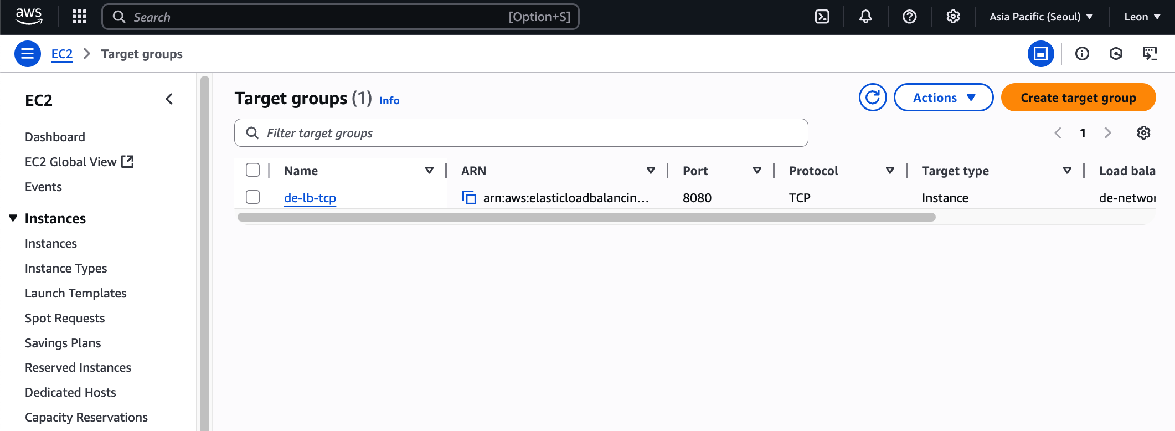
Task: Open Launch Templates
Action: click(76, 293)
